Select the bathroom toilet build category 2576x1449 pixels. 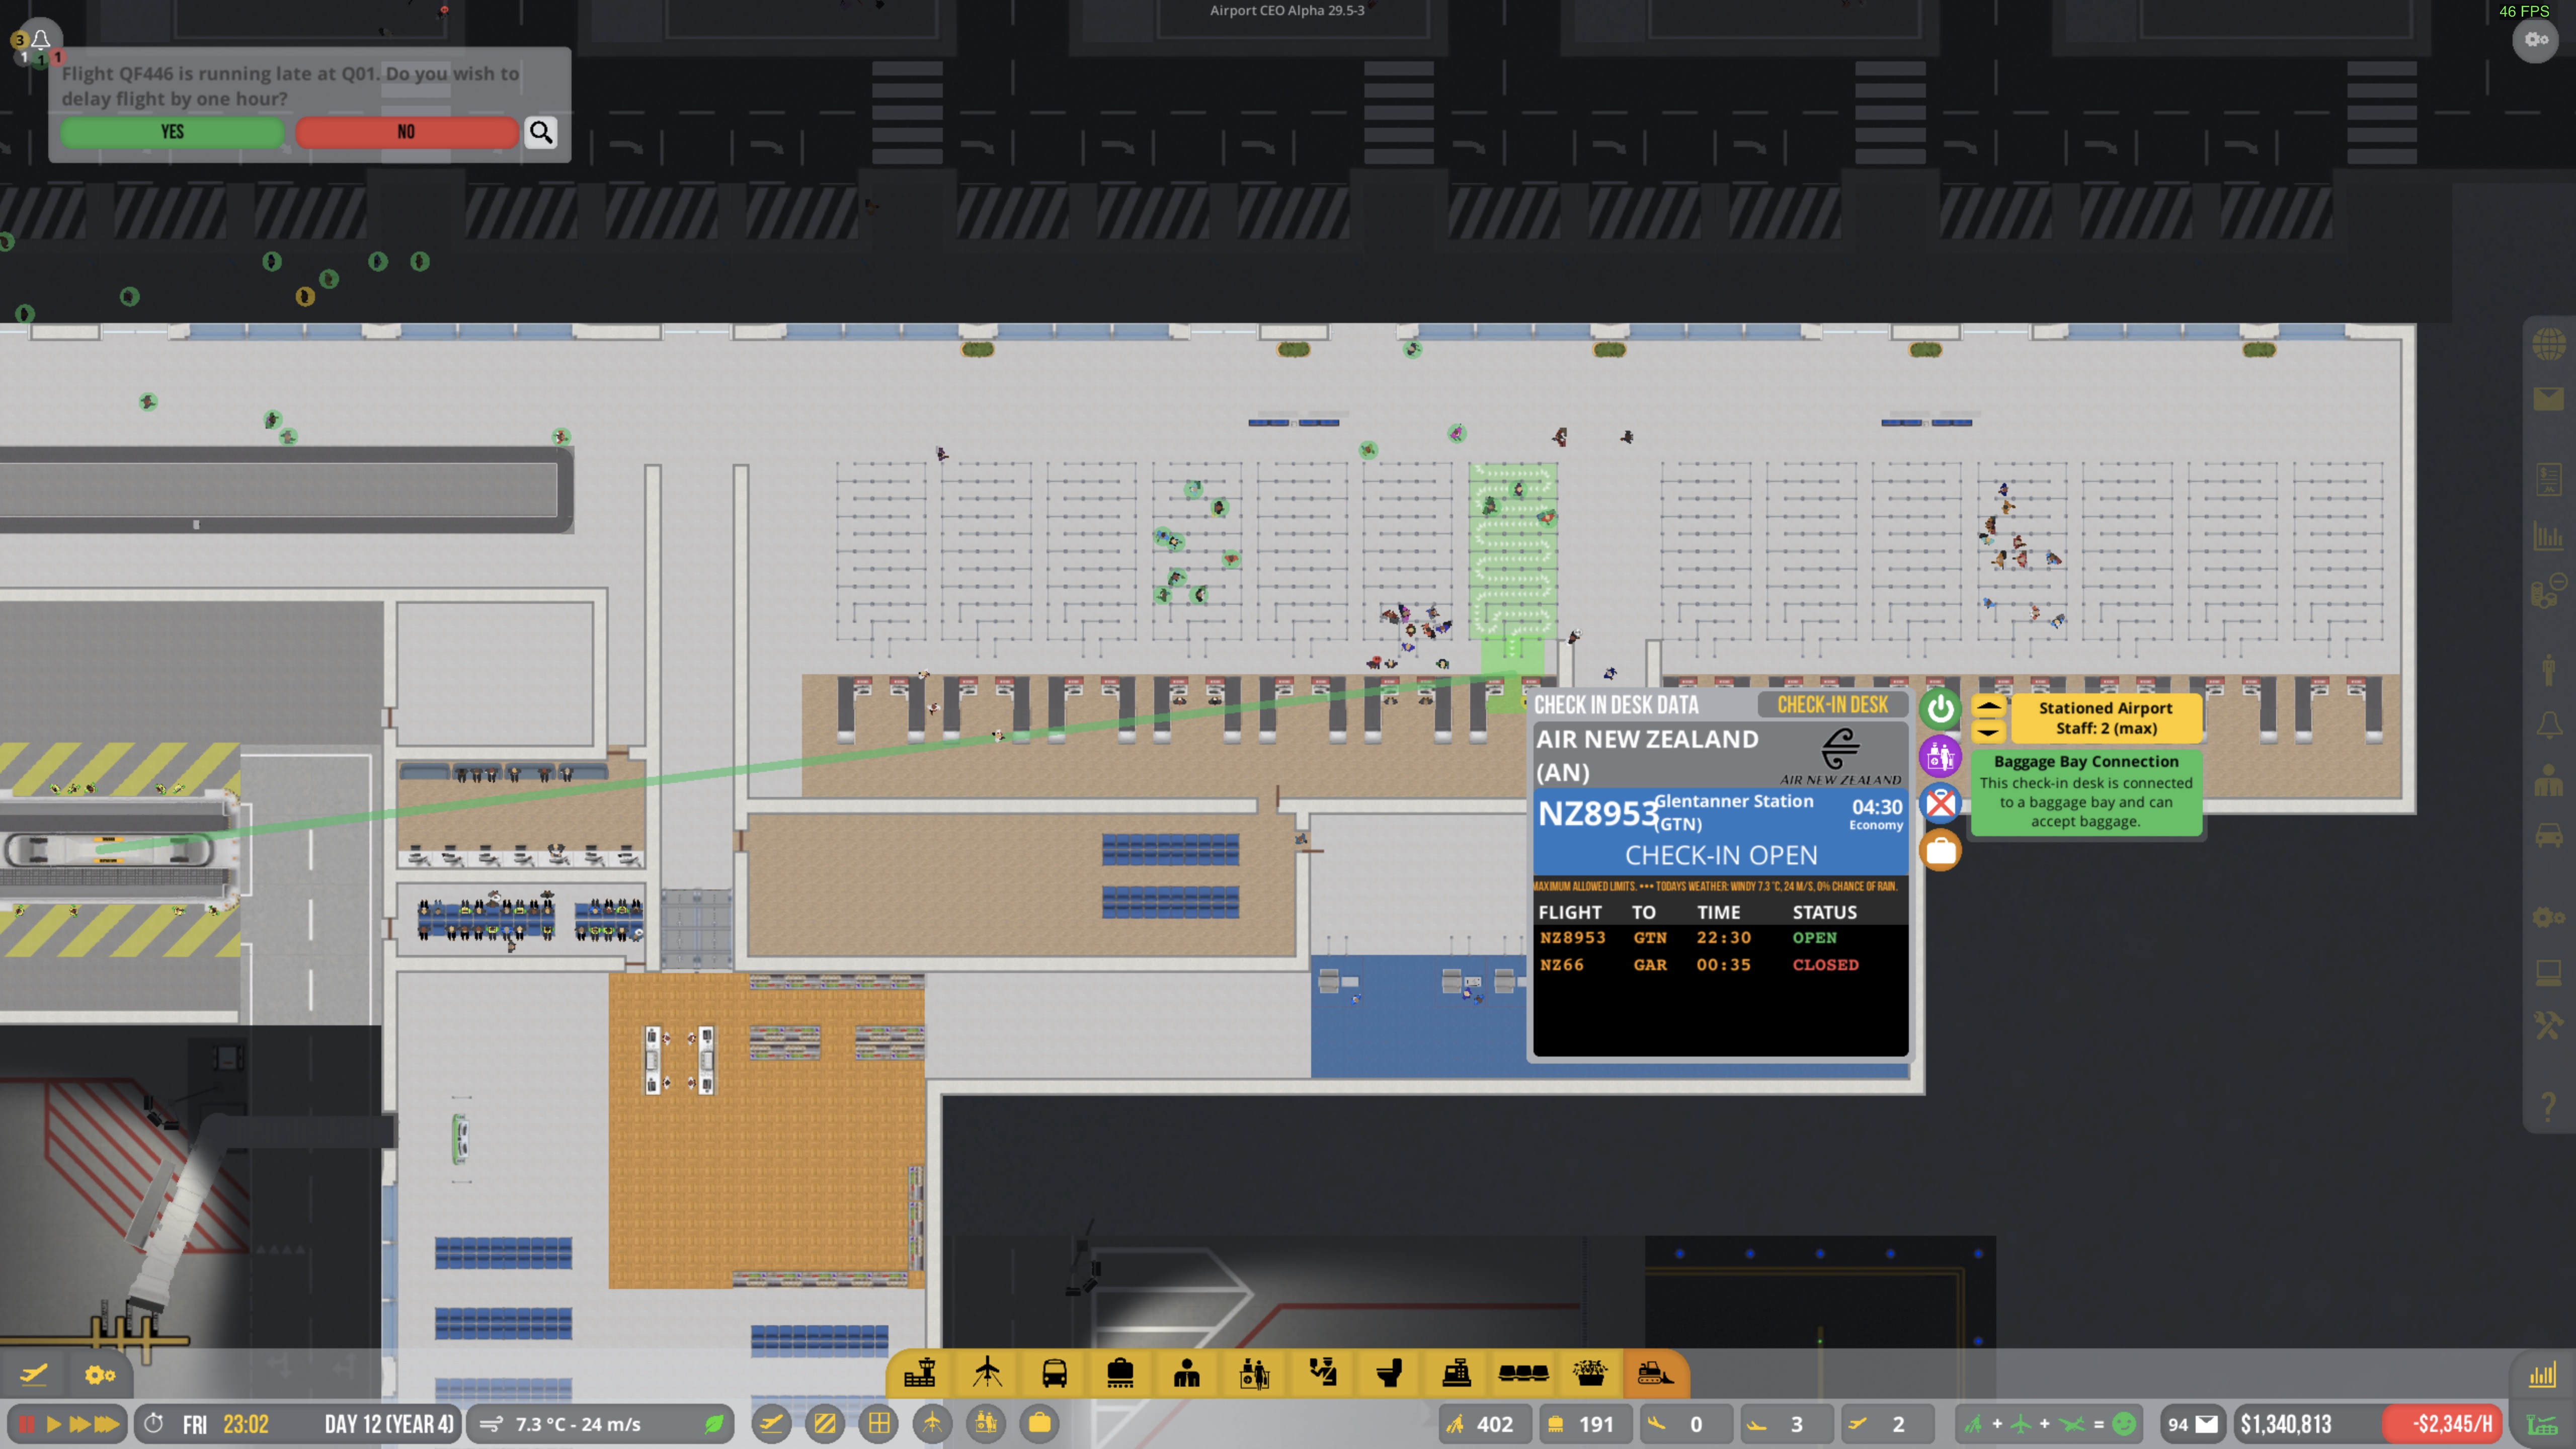pyautogui.click(x=1389, y=1373)
